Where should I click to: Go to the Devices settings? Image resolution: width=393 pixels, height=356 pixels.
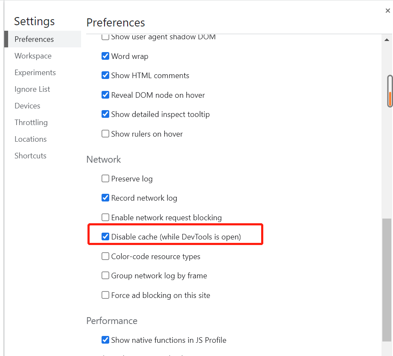pos(27,106)
